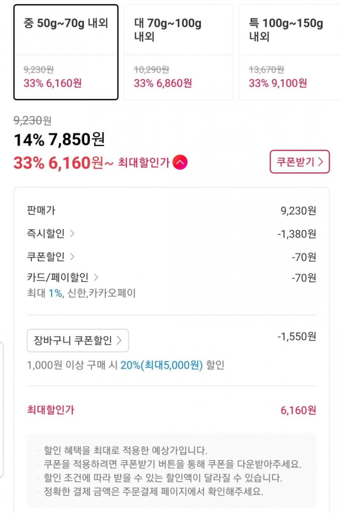Choose the 특 100g~150g 내외 option card
The height and width of the screenshot is (513, 341).
pyautogui.click(x=290, y=52)
